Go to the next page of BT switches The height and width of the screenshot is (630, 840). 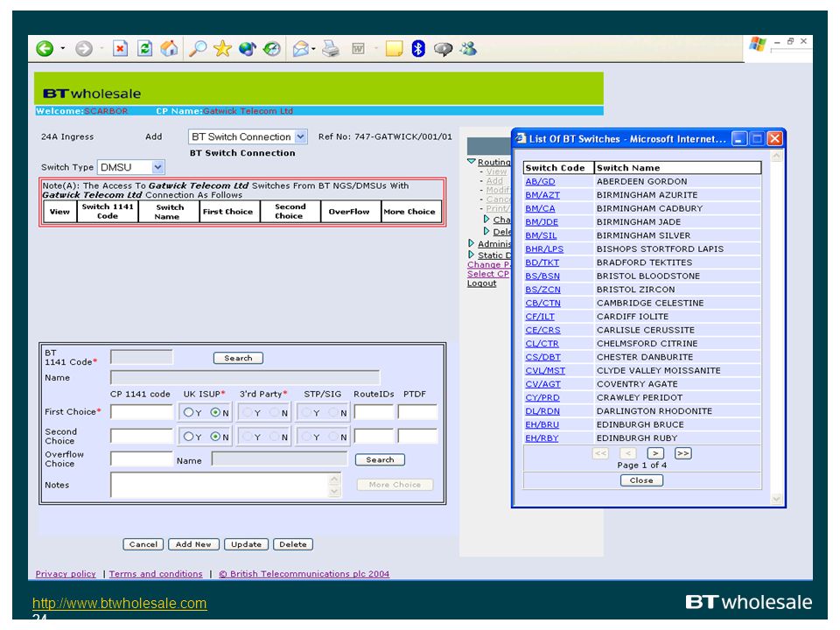pos(655,453)
